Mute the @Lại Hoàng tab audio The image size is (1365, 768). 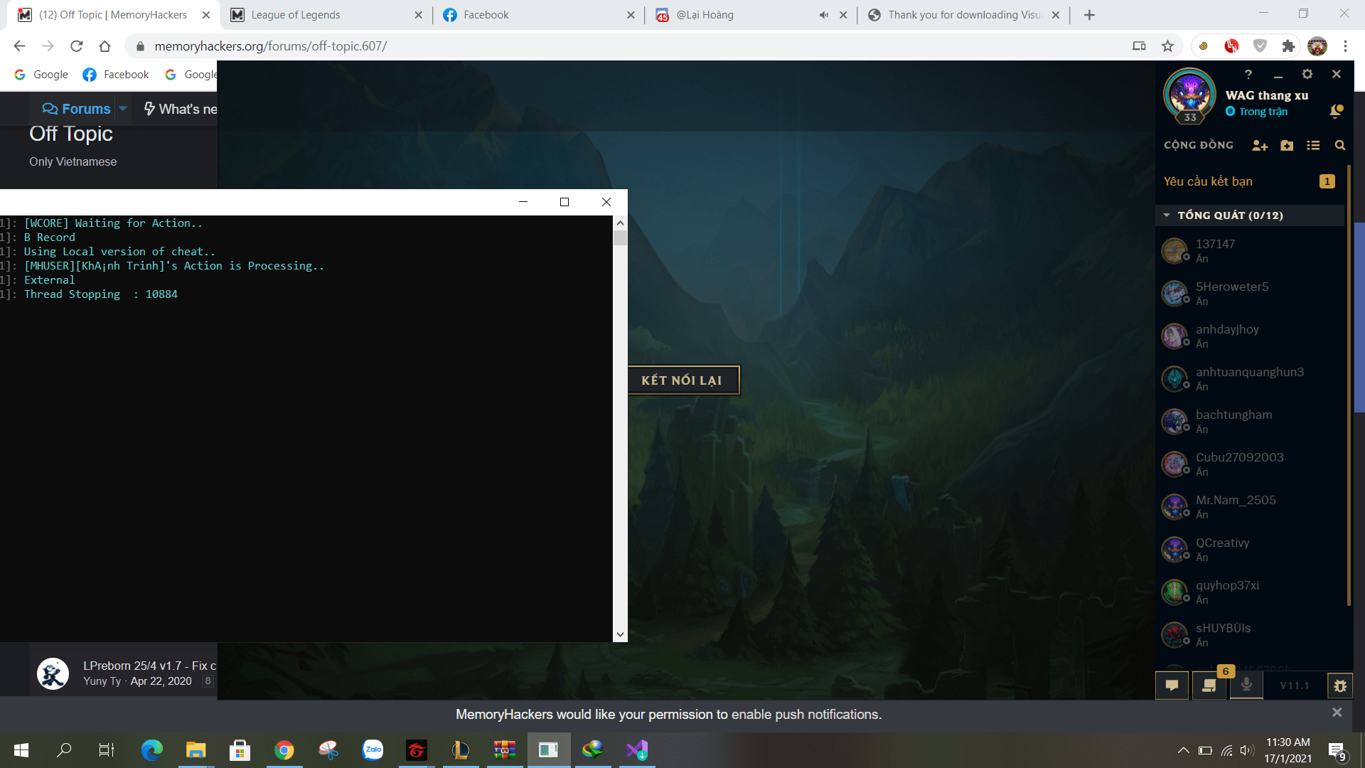(823, 15)
